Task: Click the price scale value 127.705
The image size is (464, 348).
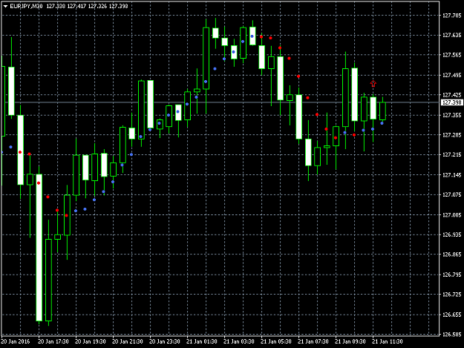Action: 451,16
